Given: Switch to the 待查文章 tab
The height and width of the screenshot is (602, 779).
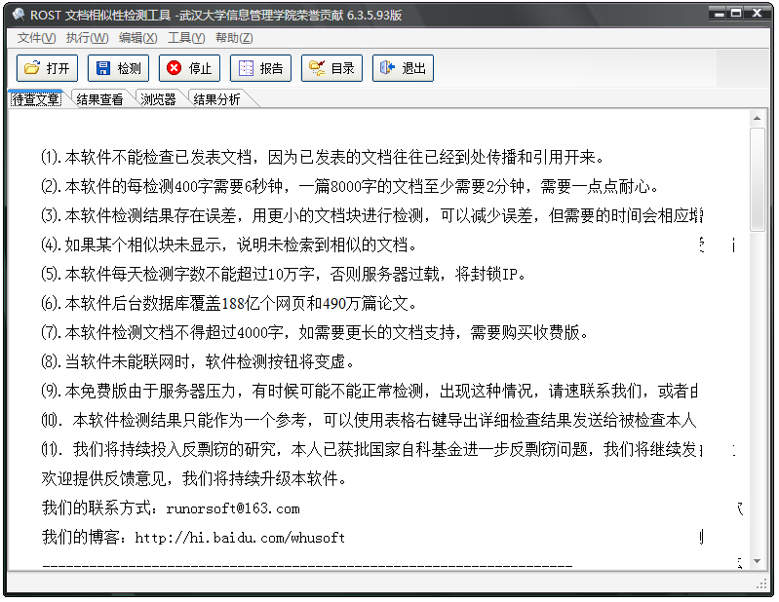Looking at the screenshot, I should click(36, 99).
